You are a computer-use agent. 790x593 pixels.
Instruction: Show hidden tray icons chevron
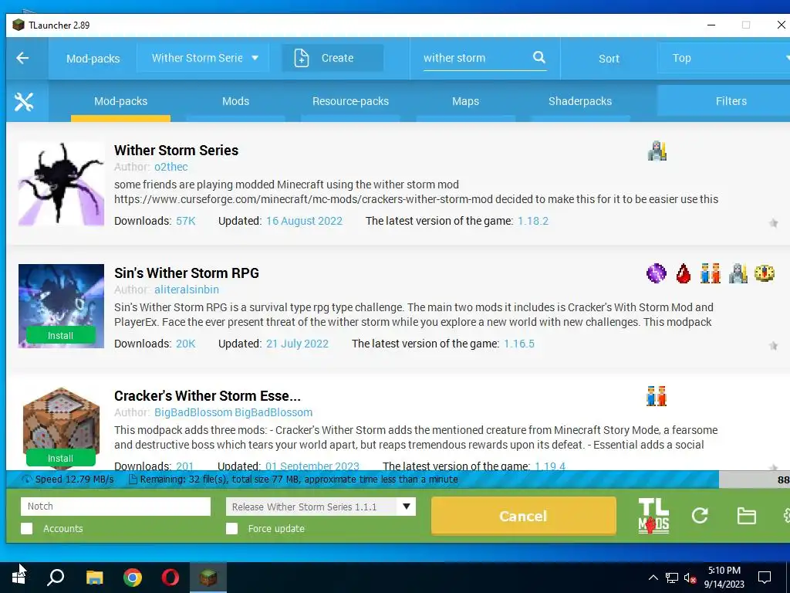coord(653,578)
